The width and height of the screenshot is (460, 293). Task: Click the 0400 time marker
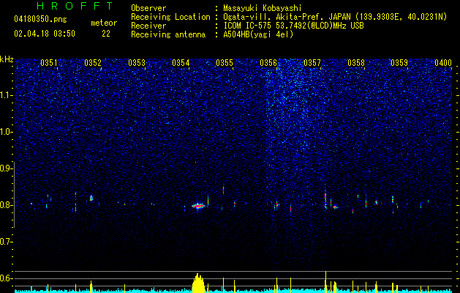click(443, 63)
